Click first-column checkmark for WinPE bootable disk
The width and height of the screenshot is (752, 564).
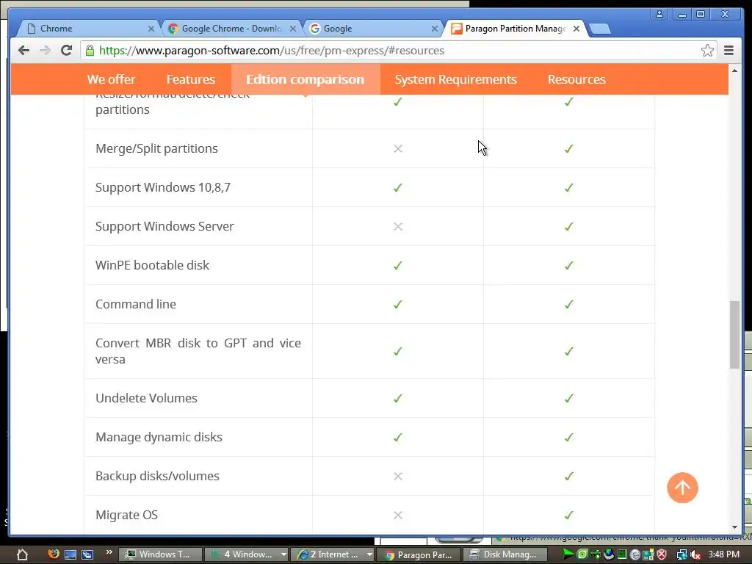pos(397,265)
